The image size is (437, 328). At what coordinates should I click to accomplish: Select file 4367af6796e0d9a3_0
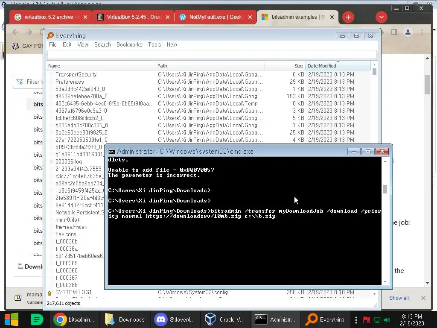click(x=209, y=111)
